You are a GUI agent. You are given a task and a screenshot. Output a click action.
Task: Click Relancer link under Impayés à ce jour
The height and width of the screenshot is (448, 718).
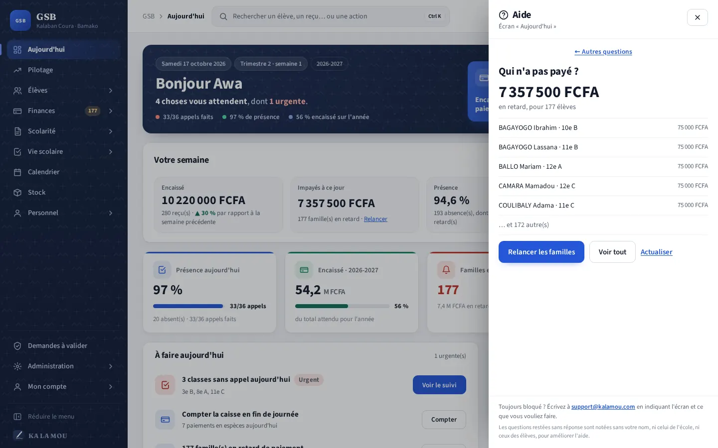[375, 219]
